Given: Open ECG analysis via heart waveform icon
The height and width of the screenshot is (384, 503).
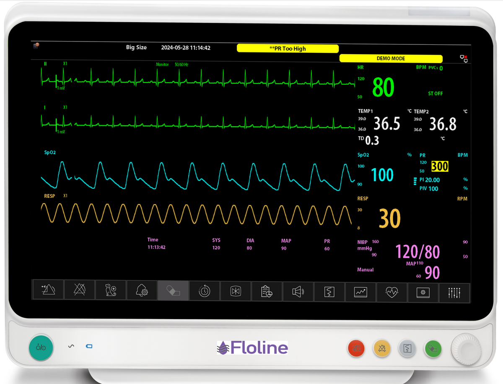Looking at the screenshot, I should coord(392,290).
